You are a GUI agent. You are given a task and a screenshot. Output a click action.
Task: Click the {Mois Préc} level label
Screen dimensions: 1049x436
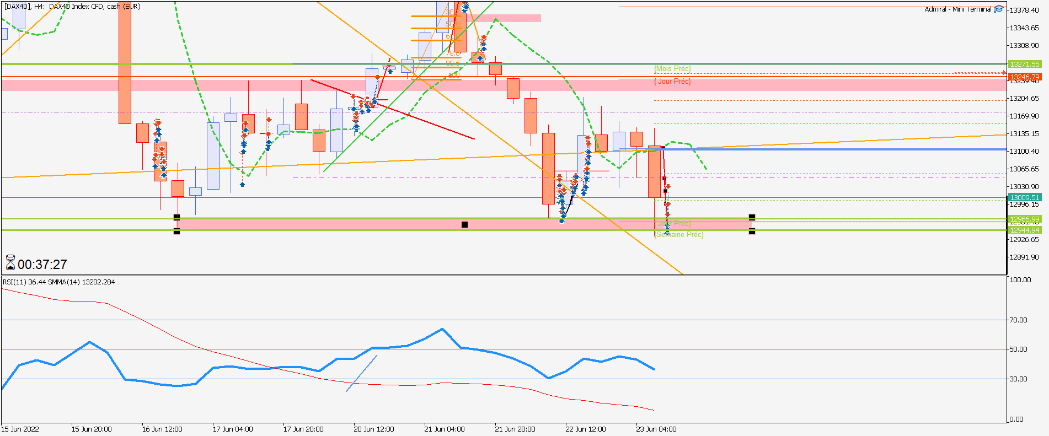pyautogui.click(x=672, y=68)
